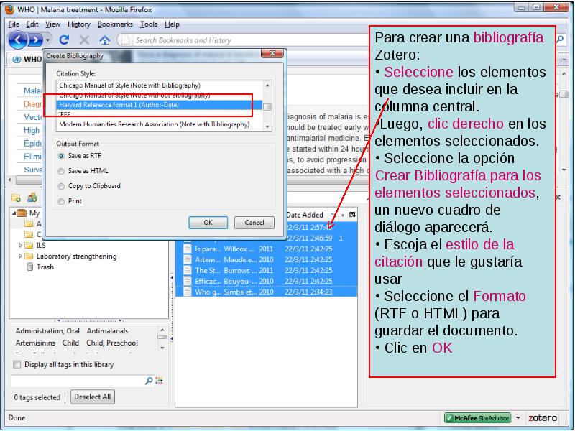Open the column picker icon
The width and height of the screenshot is (575, 431).
click(x=352, y=215)
